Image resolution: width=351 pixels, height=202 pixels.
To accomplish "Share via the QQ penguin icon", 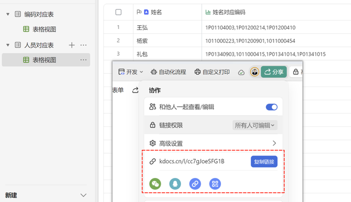I will pyautogui.click(x=175, y=184).
